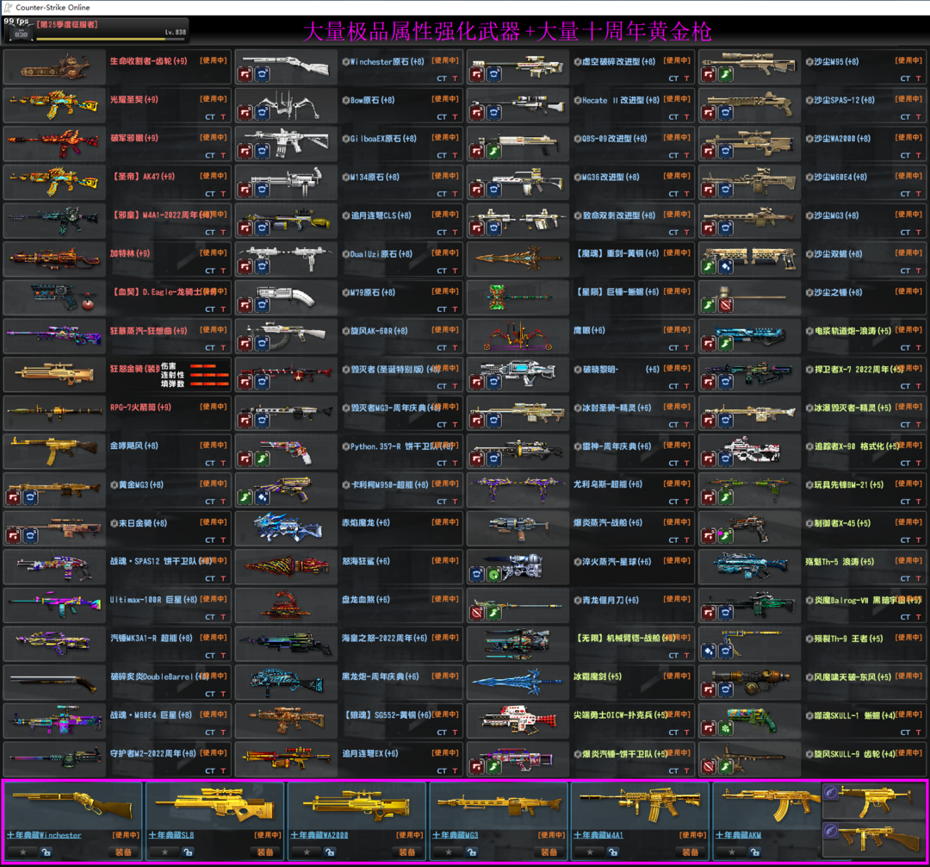Click the weapon name 金哮飓风 (+8)
Viewport: 930px width, 867px height.
(134, 446)
